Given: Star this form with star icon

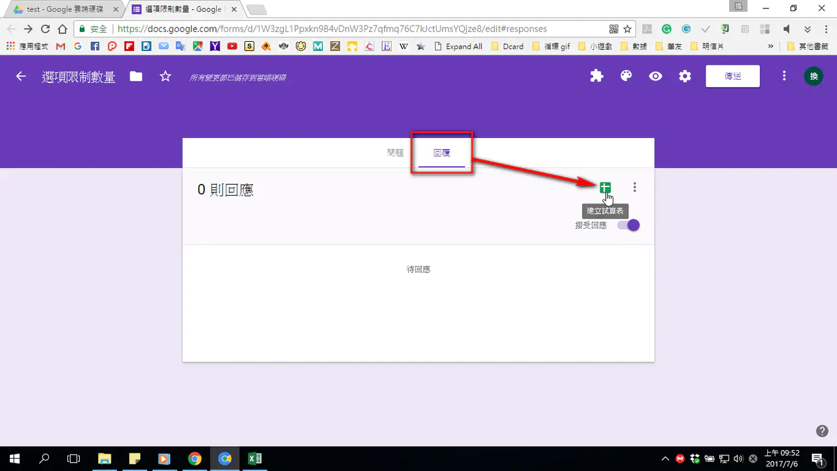Looking at the screenshot, I should [x=165, y=77].
